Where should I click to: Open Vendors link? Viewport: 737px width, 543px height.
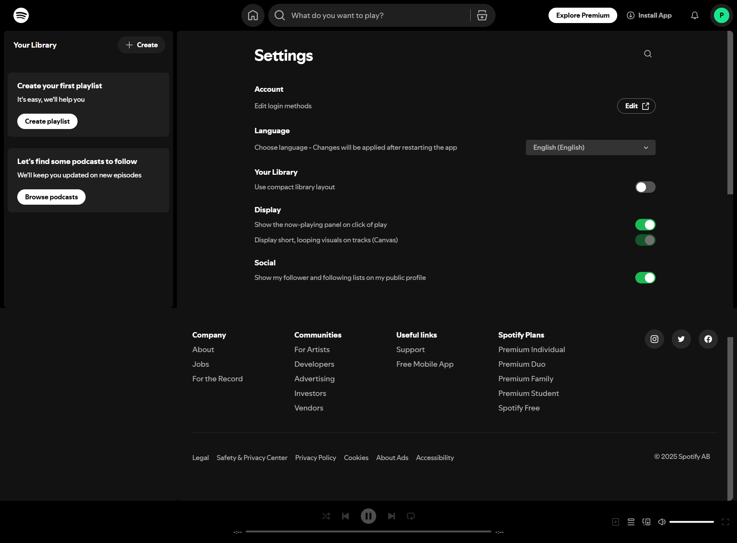pyautogui.click(x=309, y=408)
